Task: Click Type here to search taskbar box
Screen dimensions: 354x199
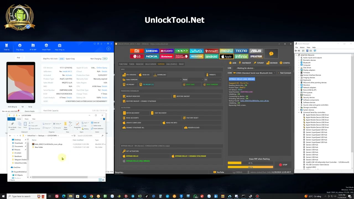Action: (x=22, y=197)
